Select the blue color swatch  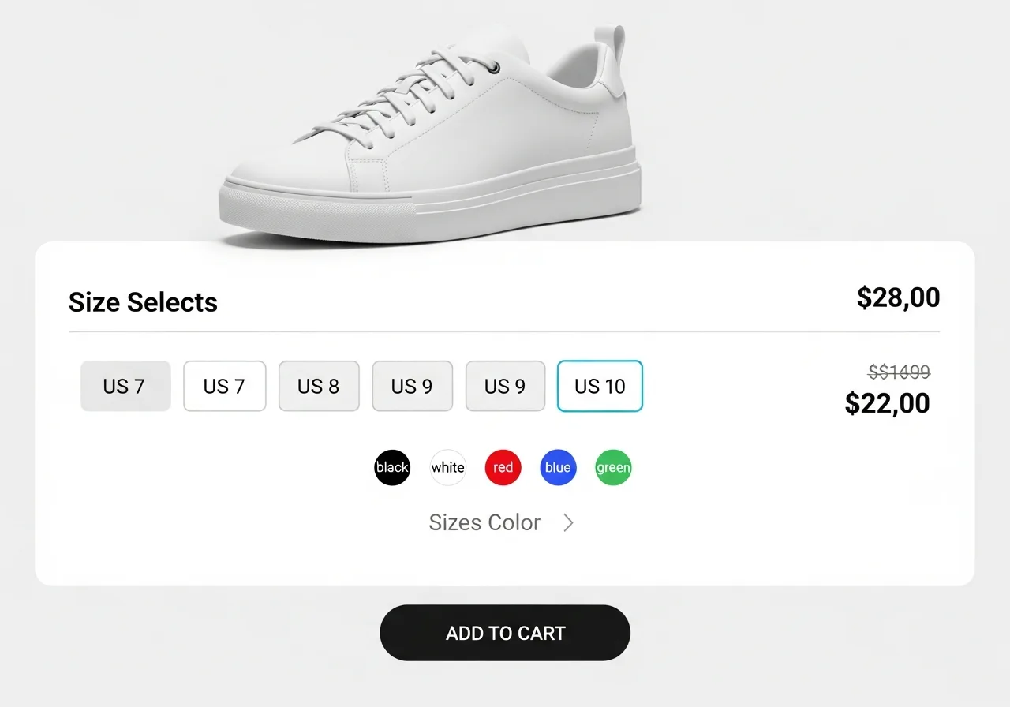point(558,467)
